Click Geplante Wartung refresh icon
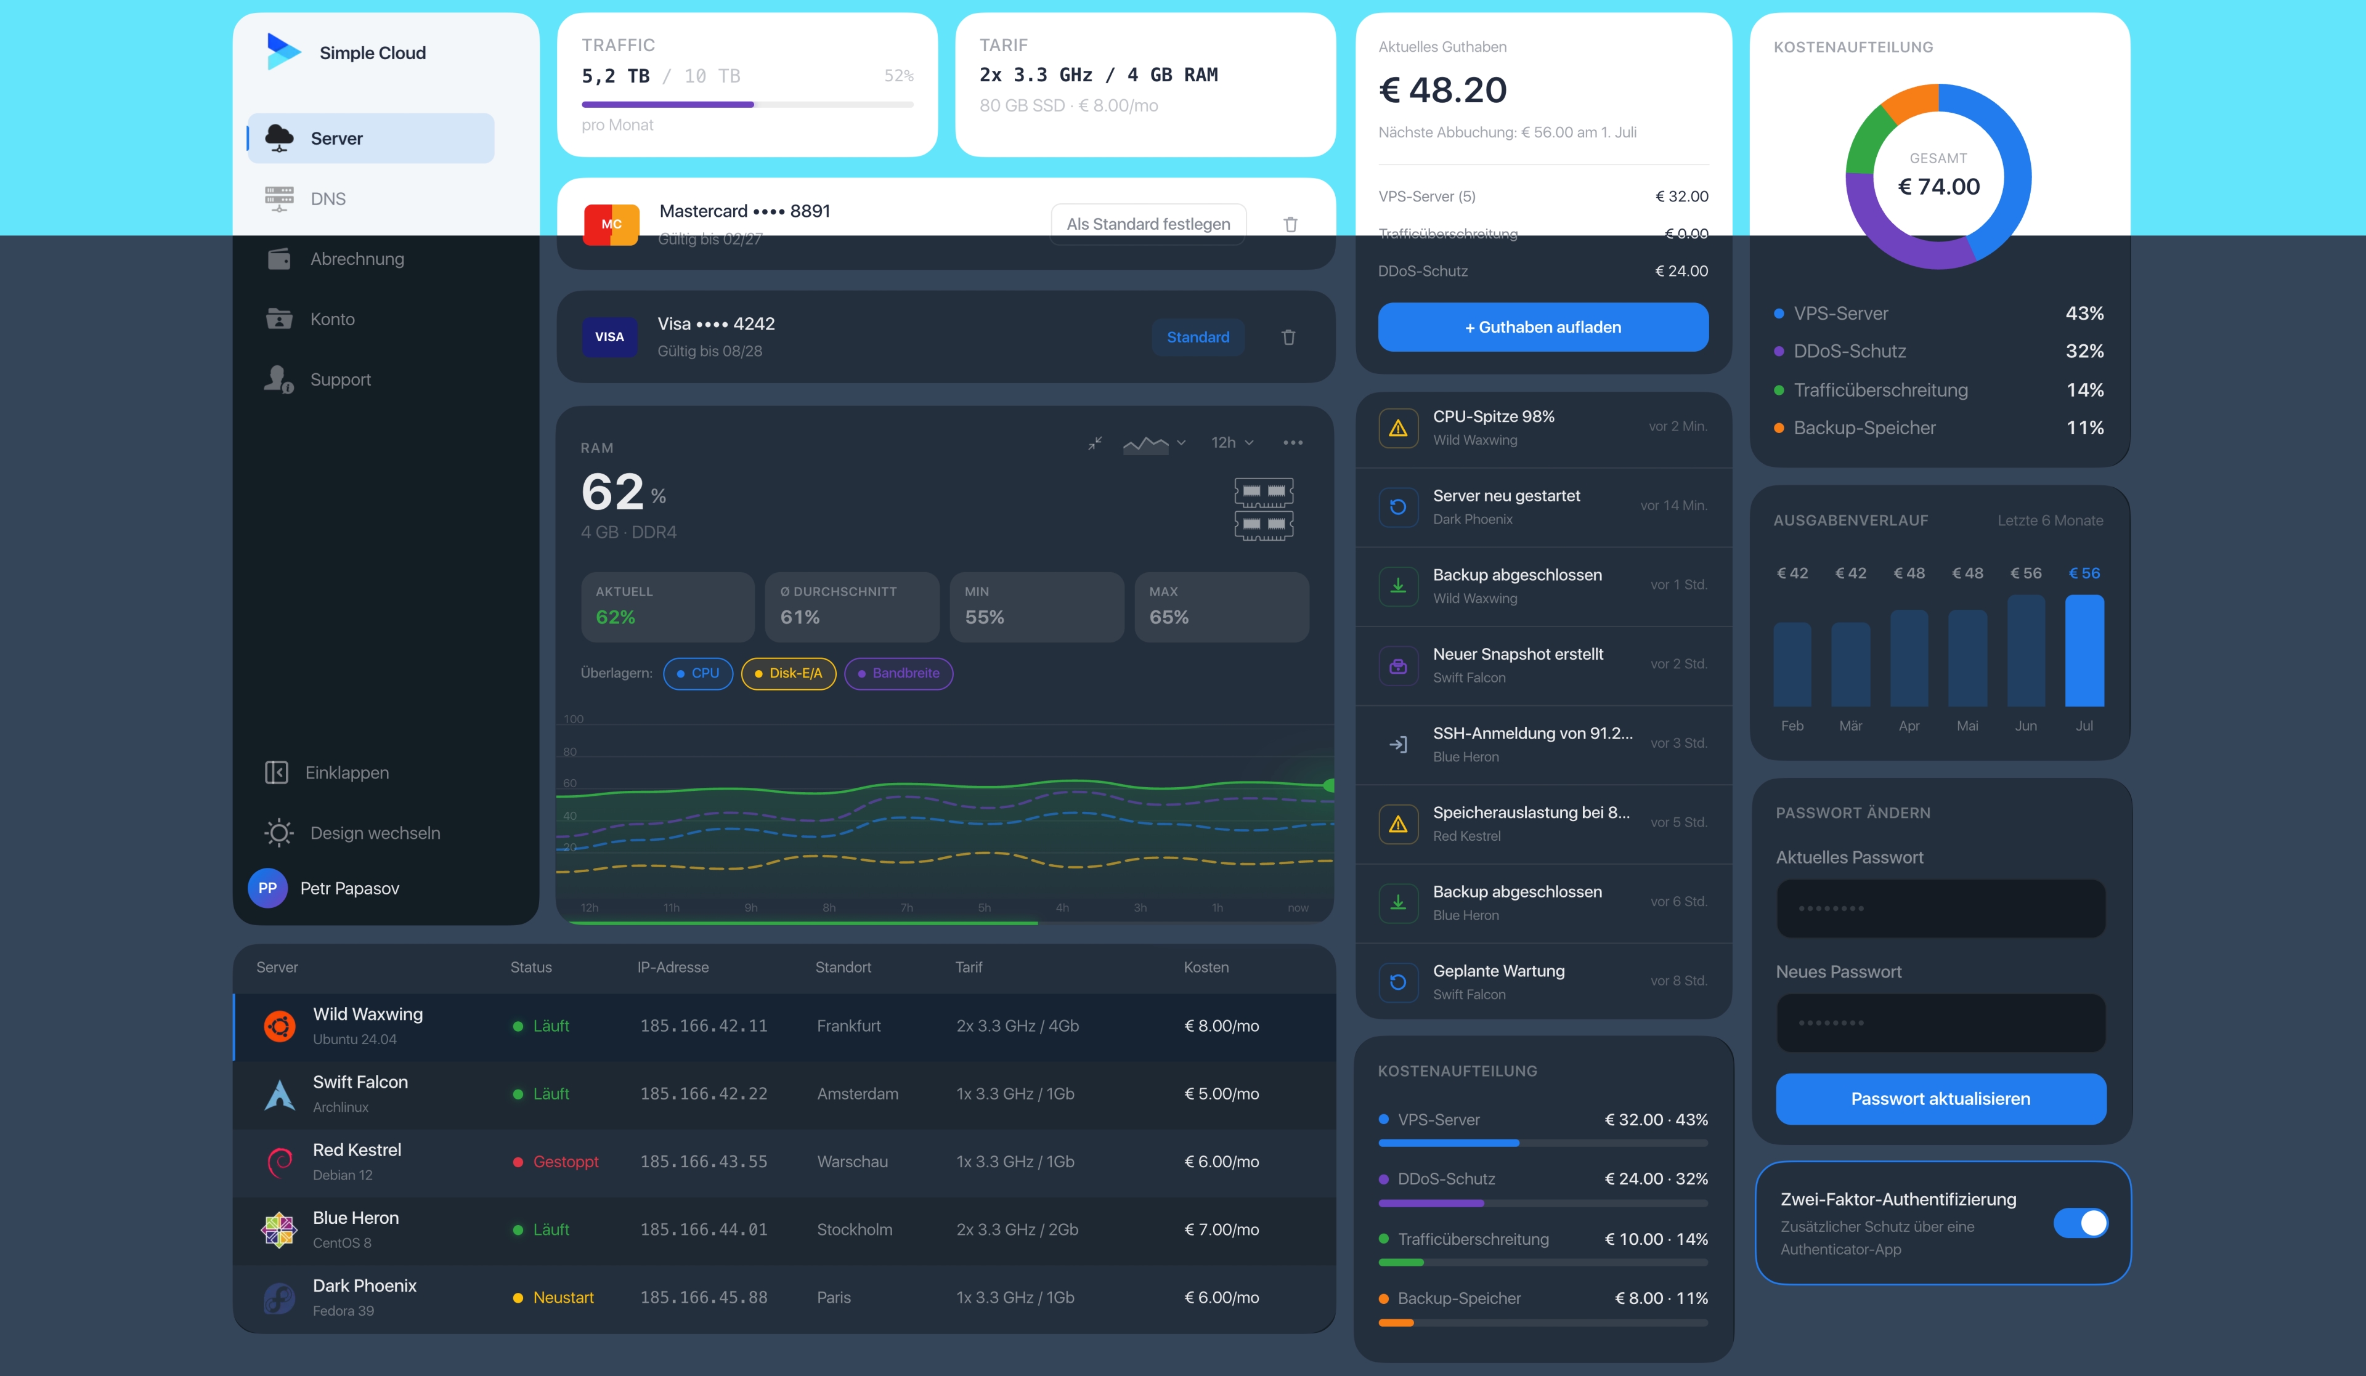 click(1398, 982)
